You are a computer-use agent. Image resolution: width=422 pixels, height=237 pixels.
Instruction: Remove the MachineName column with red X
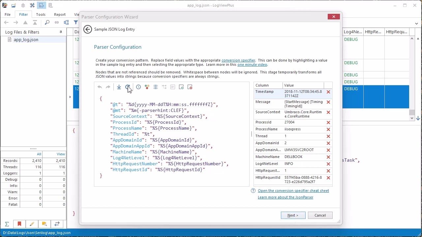coord(328,157)
